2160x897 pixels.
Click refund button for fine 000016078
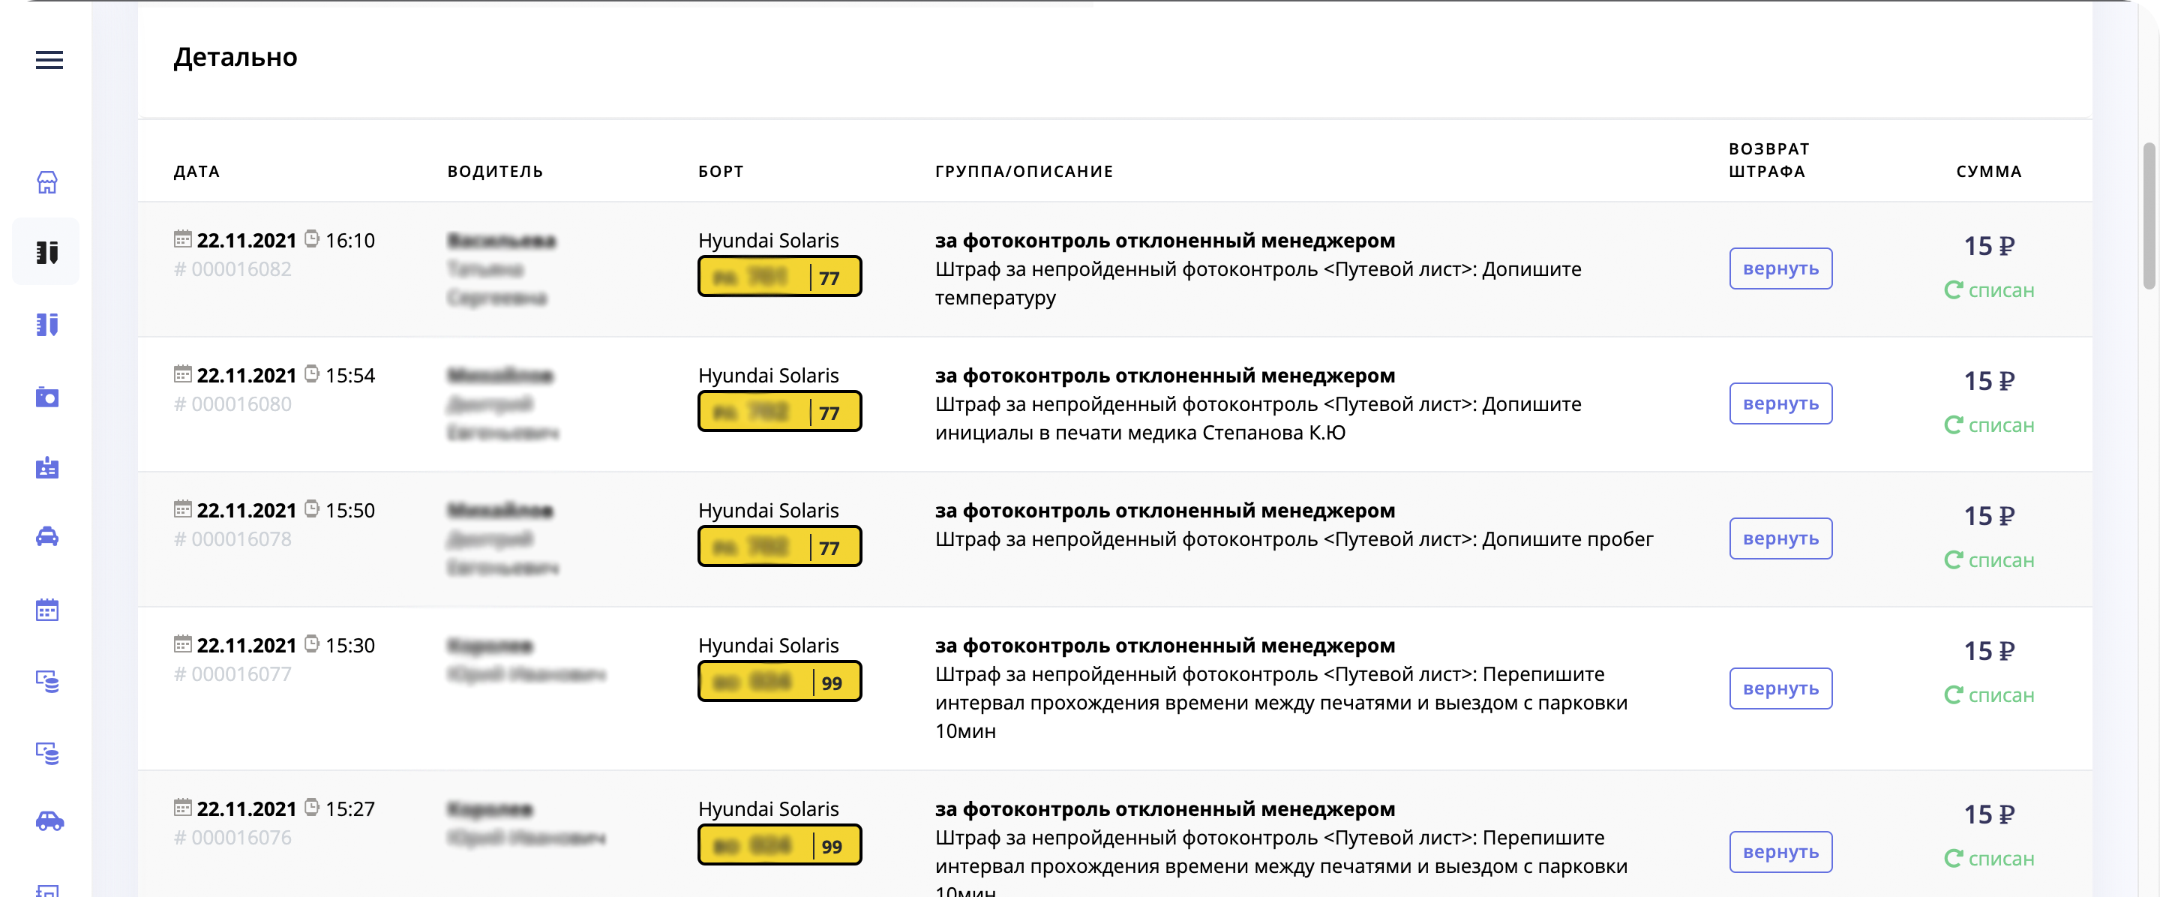point(1780,538)
